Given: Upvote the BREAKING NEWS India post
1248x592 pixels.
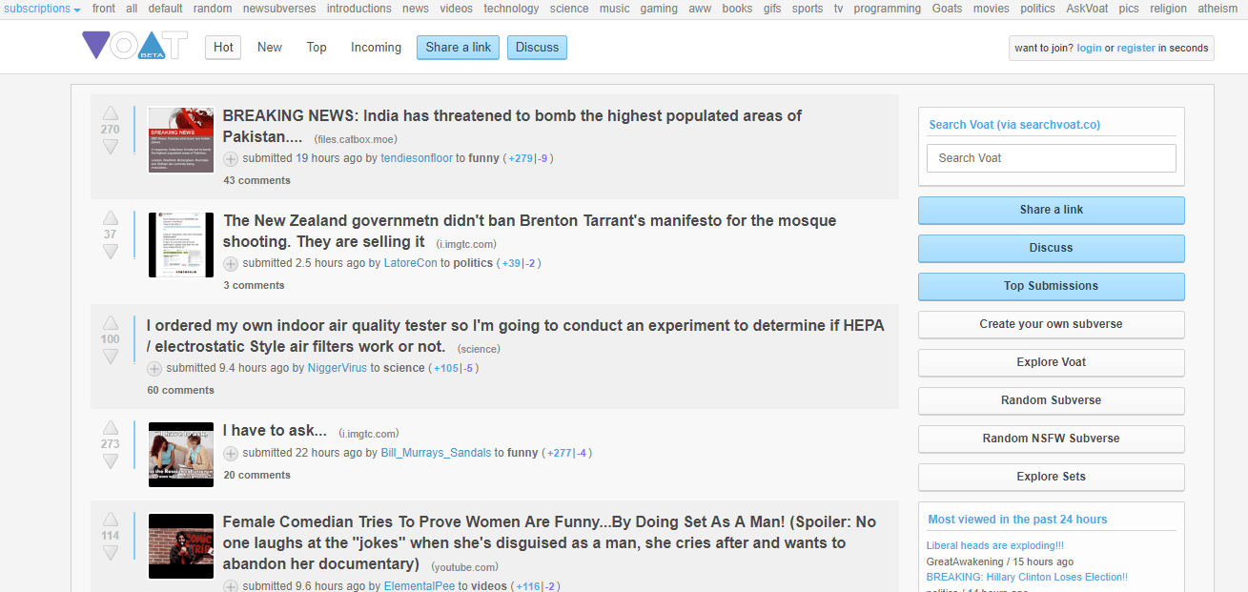Looking at the screenshot, I should coord(111,112).
